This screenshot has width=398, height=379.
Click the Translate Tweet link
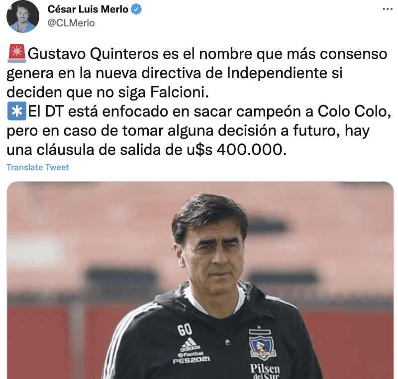point(38,167)
